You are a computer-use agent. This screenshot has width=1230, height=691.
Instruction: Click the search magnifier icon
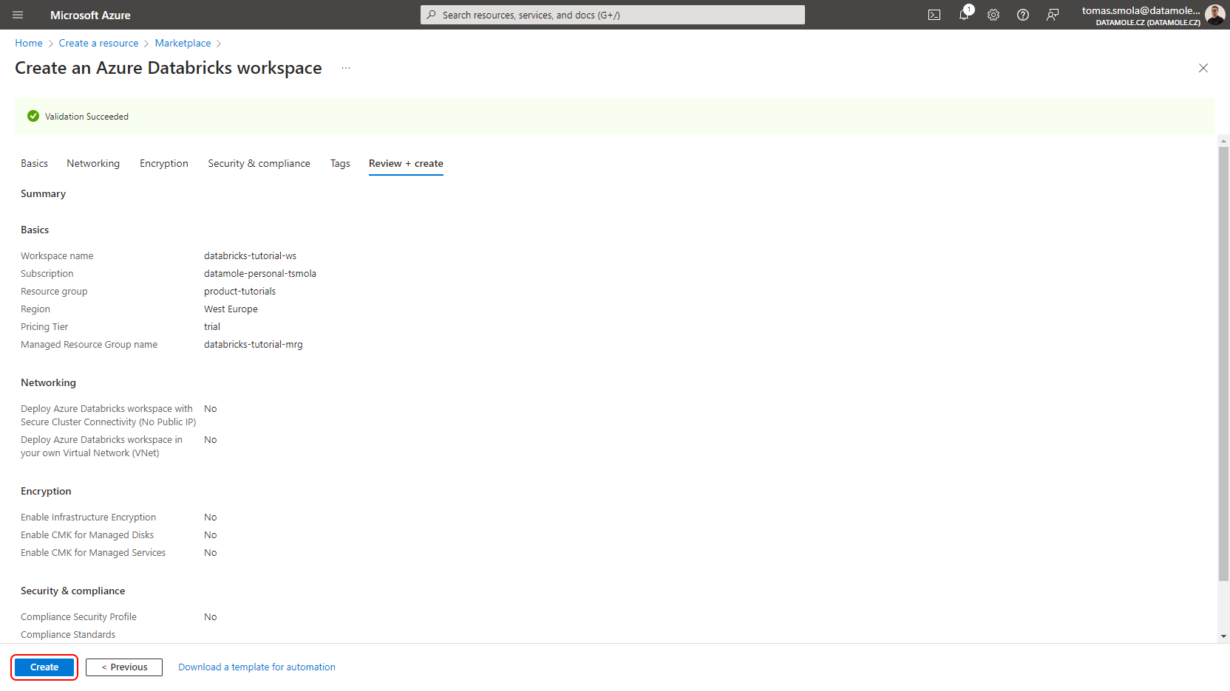pyautogui.click(x=431, y=15)
